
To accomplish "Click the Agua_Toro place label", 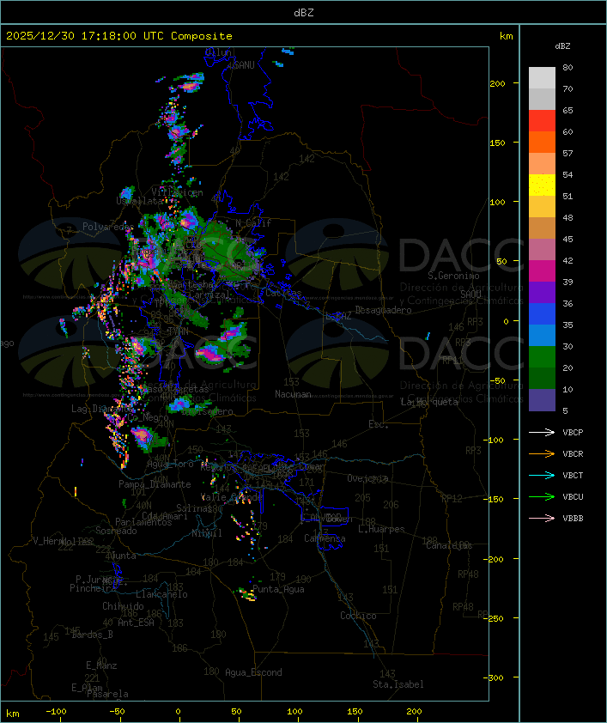I will click(170, 464).
